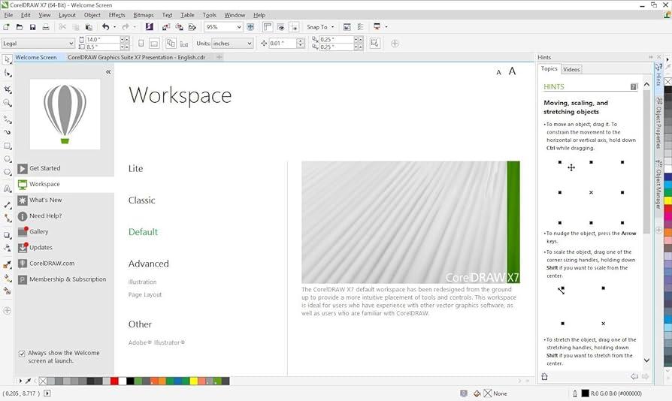Select the Freehand tool in the toolbox
This screenshot has height=401, width=672.
[x=8, y=119]
